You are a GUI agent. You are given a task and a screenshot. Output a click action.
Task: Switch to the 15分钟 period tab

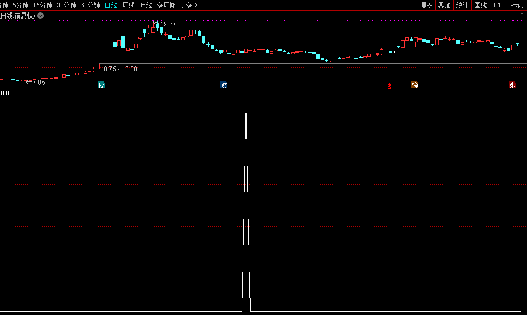(x=43, y=5)
